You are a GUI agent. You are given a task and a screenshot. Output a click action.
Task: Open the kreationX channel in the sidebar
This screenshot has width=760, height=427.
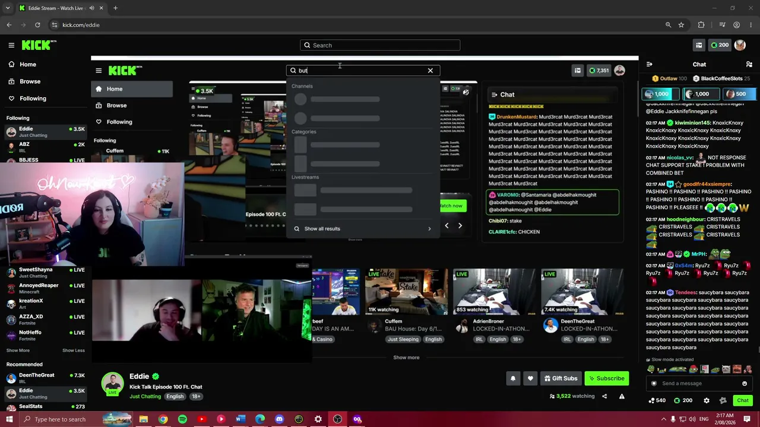click(45, 304)
